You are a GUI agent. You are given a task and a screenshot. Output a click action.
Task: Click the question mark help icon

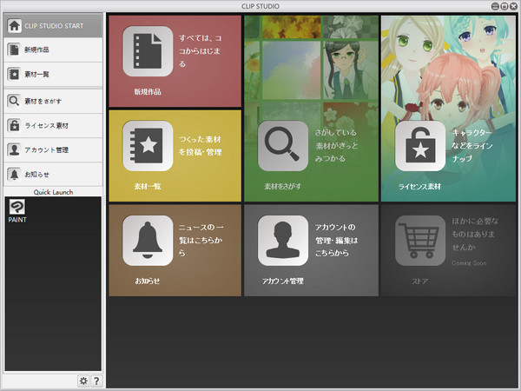(96, 381)
